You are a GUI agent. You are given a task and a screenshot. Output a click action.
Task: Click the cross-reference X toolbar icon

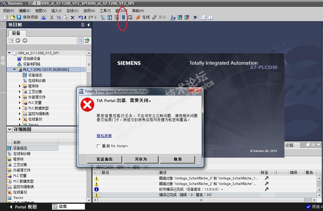195,17
